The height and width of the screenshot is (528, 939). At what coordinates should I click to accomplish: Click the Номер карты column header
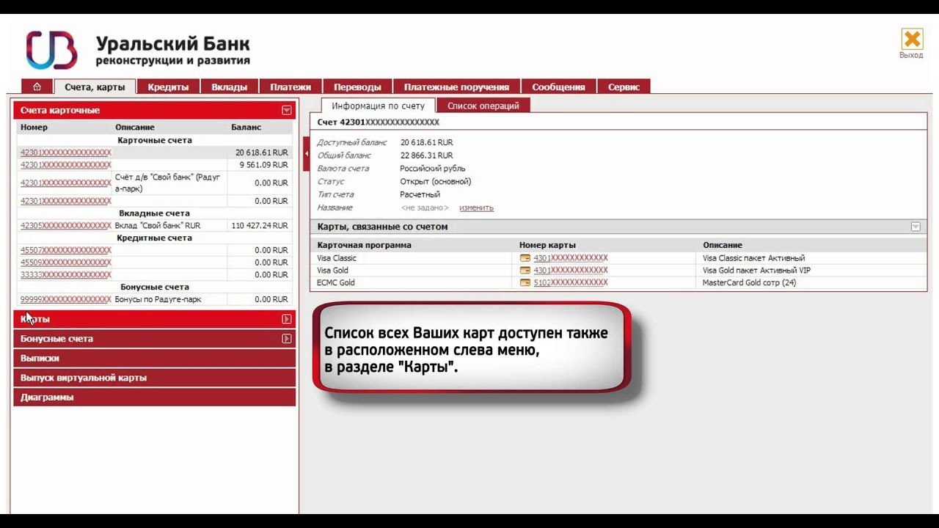coord(547,245)
